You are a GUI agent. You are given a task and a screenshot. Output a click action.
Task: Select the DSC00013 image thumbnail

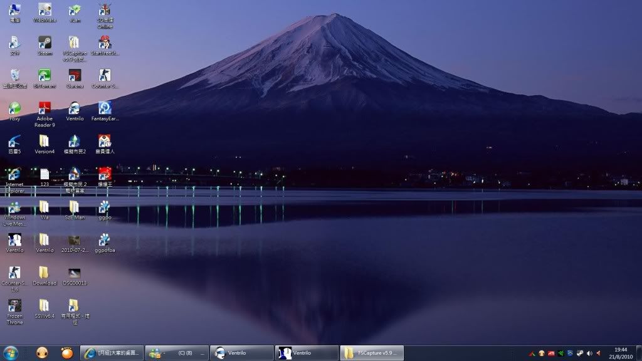pos(75,273)
